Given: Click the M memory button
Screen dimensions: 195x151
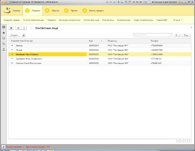Looking at the screenshot, I should click(134, 2).
